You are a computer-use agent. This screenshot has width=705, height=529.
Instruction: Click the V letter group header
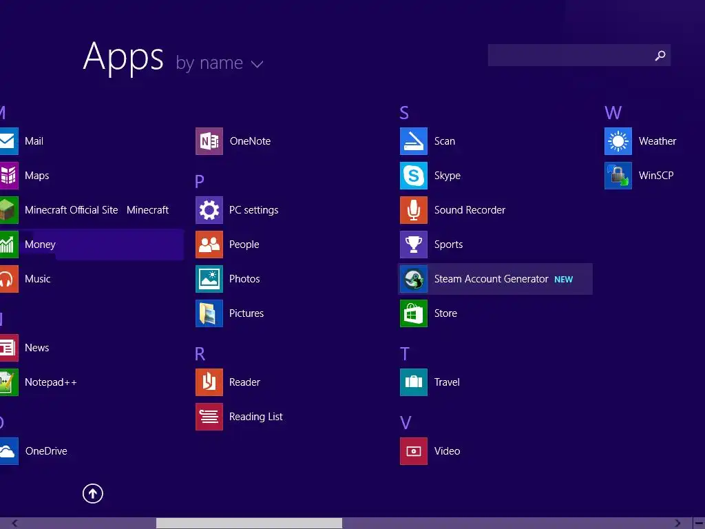[406, 423]
